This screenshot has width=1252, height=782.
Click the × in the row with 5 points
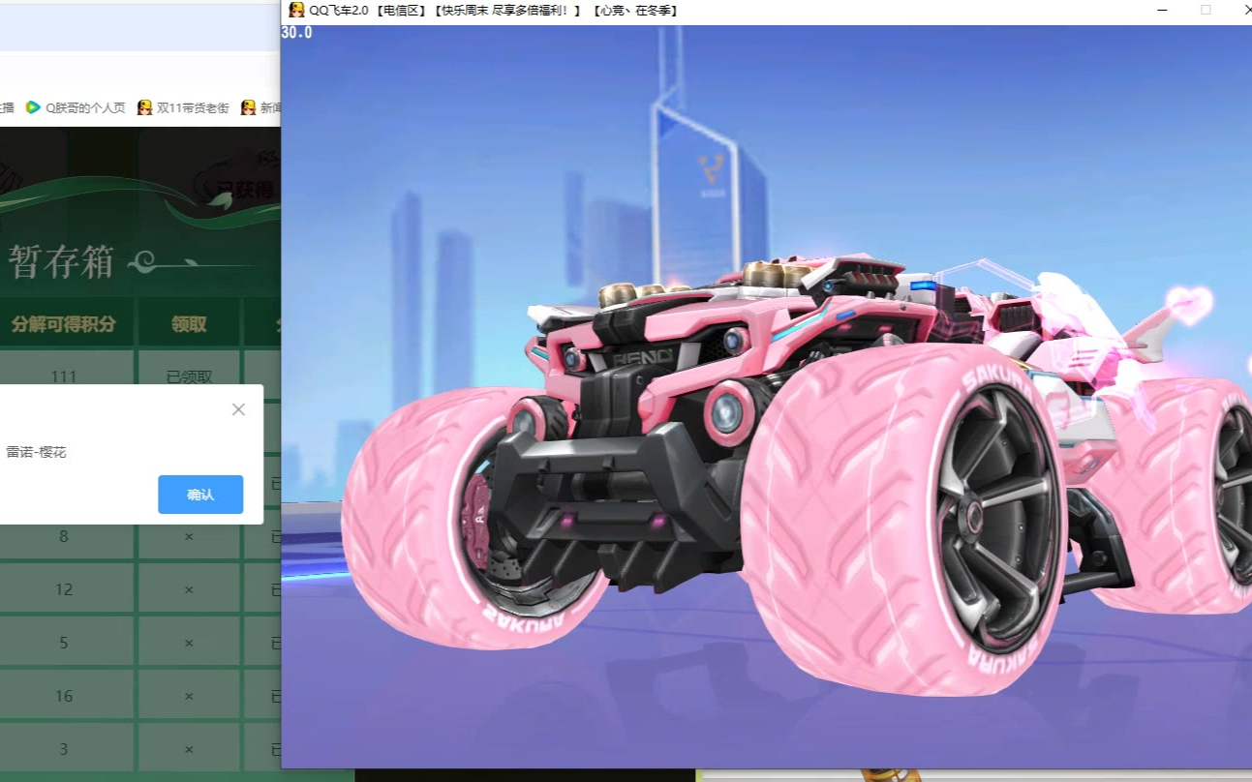[189, 643]
